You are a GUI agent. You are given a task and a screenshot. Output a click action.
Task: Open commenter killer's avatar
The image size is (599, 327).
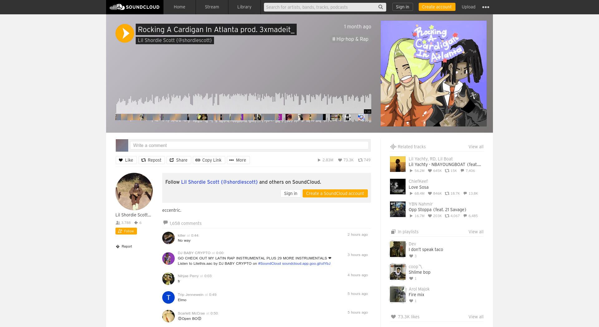tap(168, 238)
